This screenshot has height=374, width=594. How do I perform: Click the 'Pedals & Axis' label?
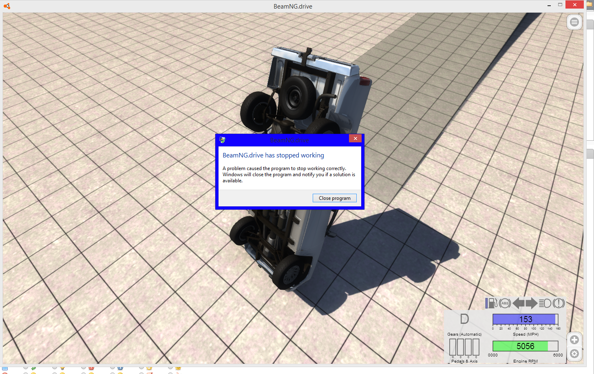pyautogui.click(x=464, y=361)
